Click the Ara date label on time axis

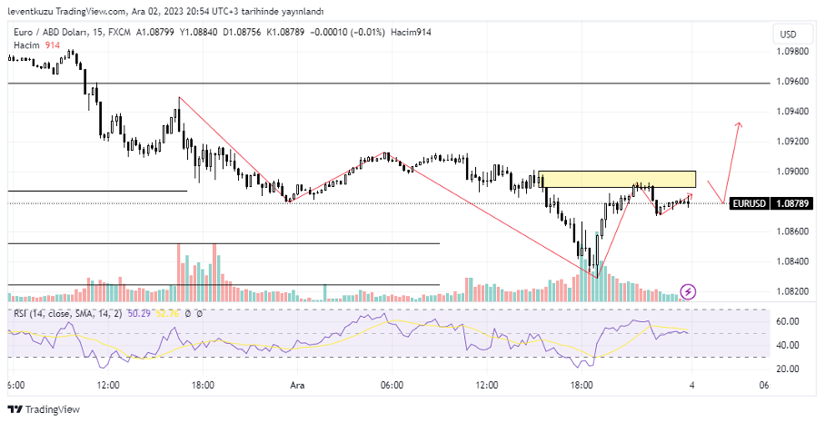click(296, 385)
